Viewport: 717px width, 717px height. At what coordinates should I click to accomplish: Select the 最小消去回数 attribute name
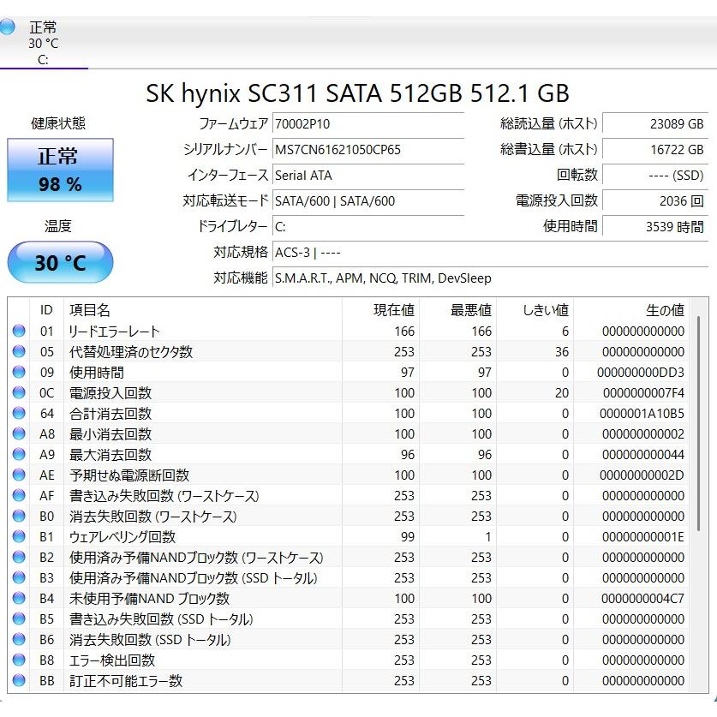click(111, 434)
